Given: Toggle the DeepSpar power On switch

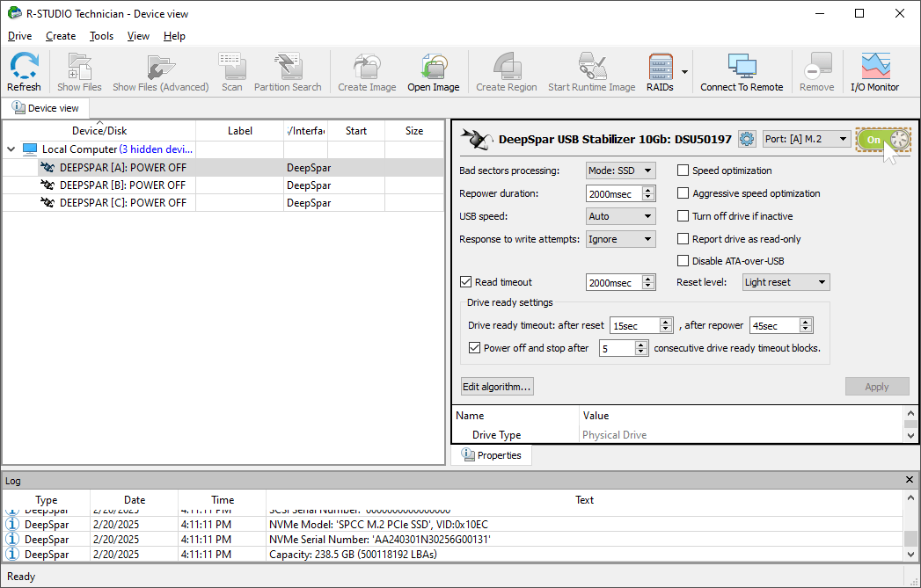Looking at the screenshot, I should (x=883, y=140).
